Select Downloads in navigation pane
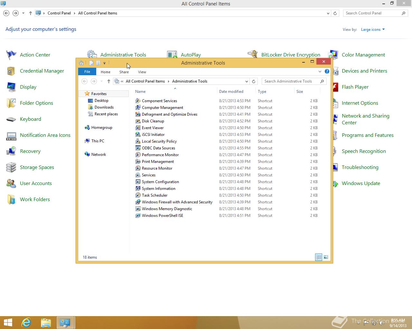This screenshot has height=329, width=412. [104, 107]
